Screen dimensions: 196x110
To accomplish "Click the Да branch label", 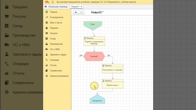I will 109,55.
